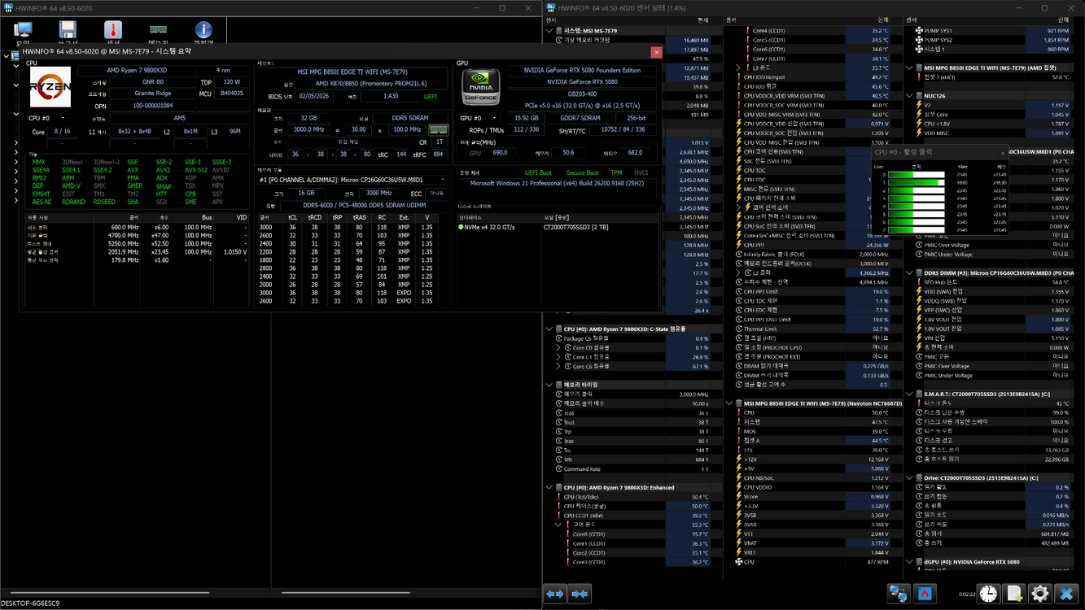This screenshot has height=610, width=1085.
Task: Collapse the NUC126 sensor group
Action: coord(909,96)
